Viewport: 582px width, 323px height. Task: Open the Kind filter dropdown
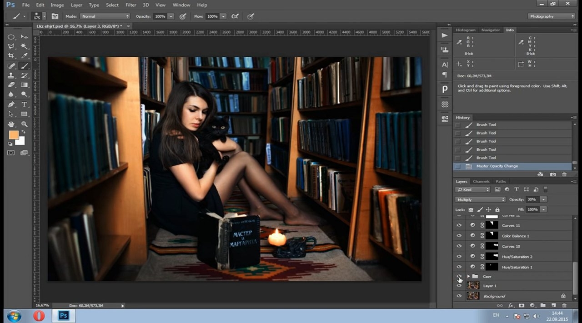point(473,189)
